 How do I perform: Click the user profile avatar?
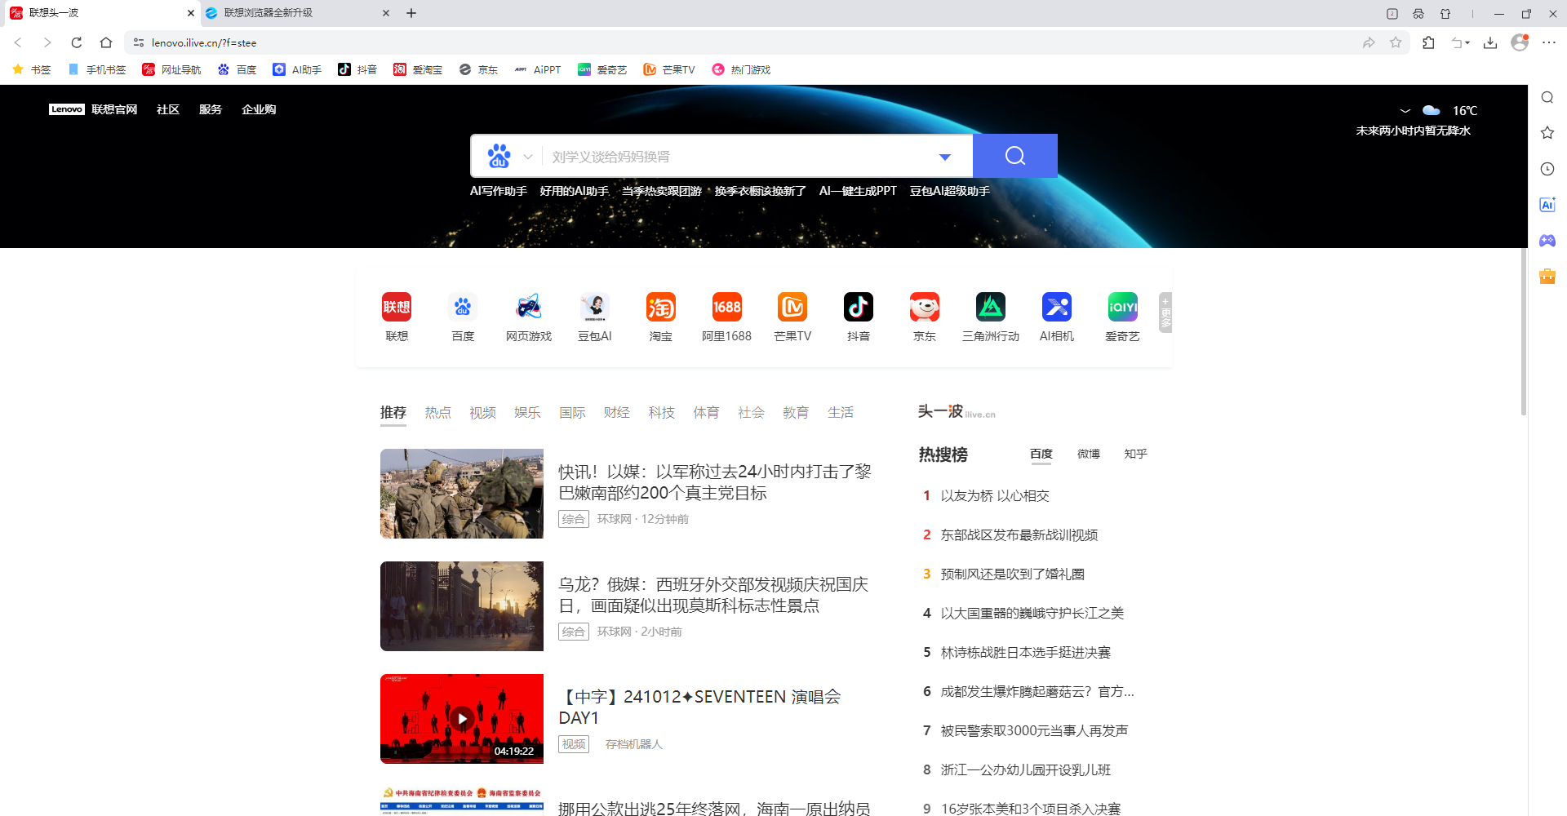pyautogui.click(x=1520, y=42)
